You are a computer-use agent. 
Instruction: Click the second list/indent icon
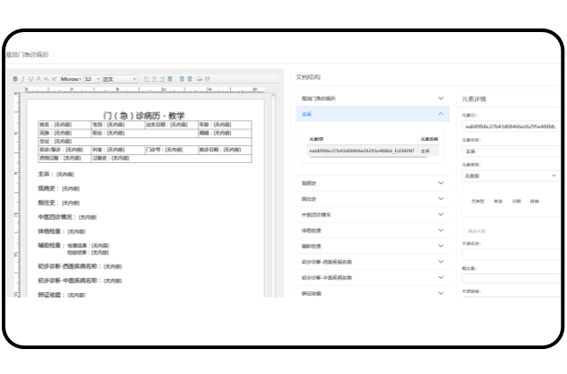(x=190, y=78)
